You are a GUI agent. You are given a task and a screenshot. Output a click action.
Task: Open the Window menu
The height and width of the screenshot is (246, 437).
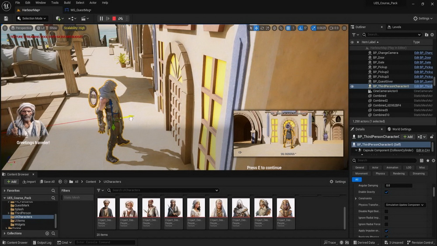click(x=41, y=3)
